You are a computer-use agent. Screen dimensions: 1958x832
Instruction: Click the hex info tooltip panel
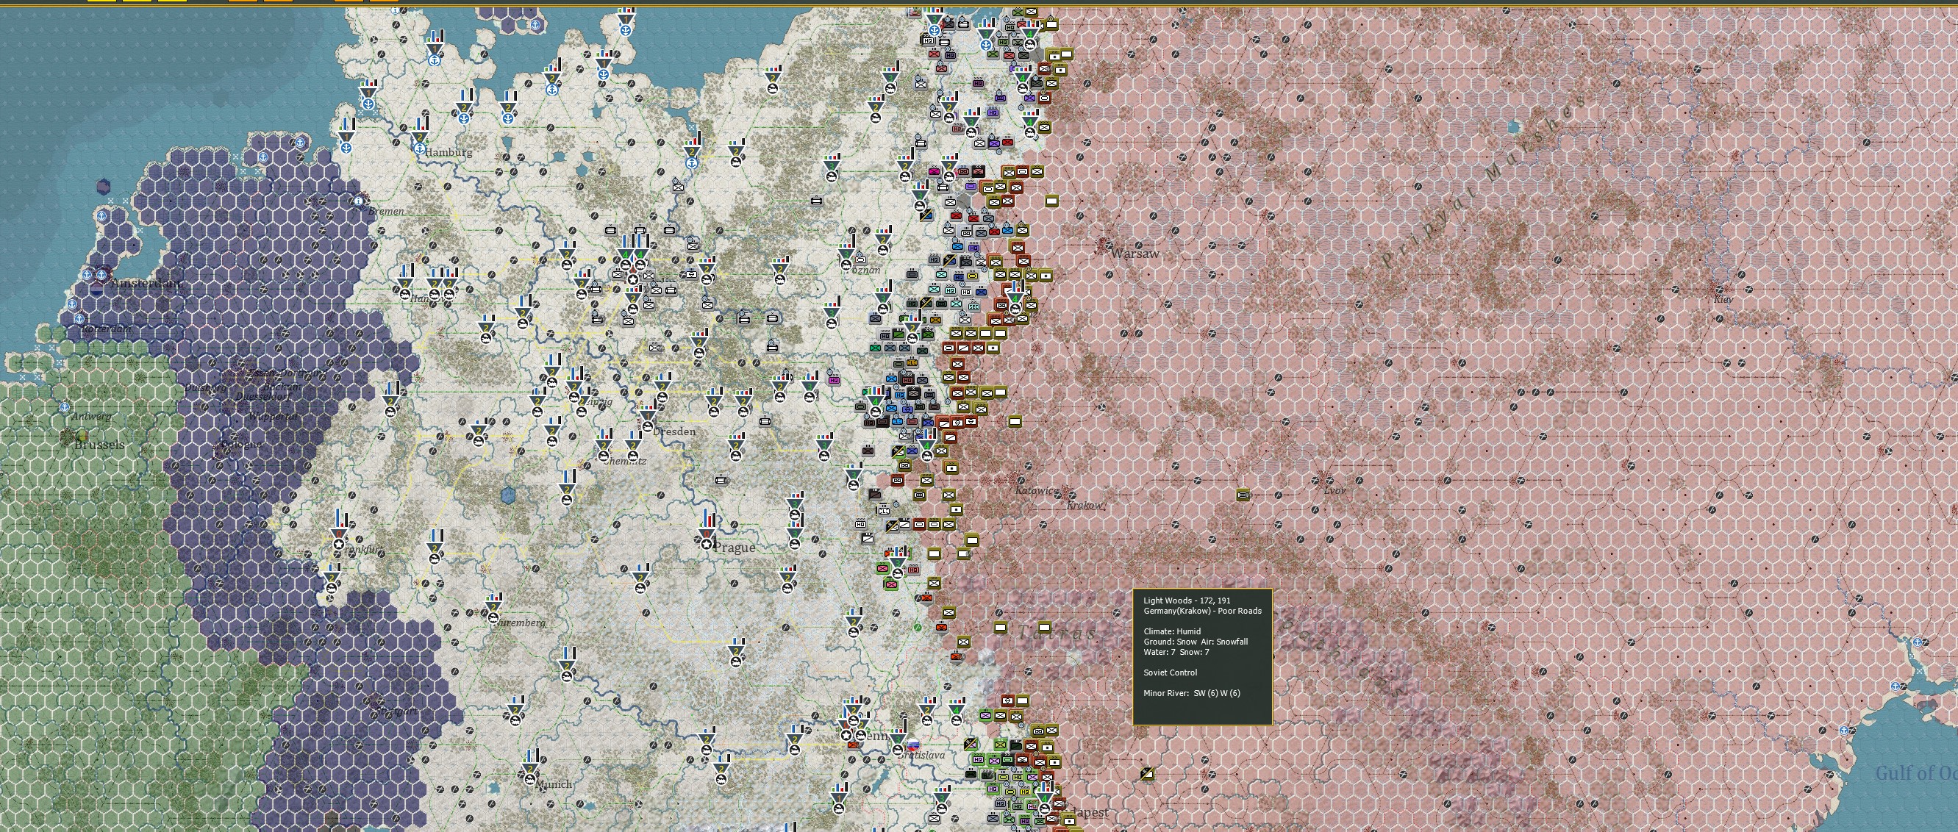[x=1202, y=656]
